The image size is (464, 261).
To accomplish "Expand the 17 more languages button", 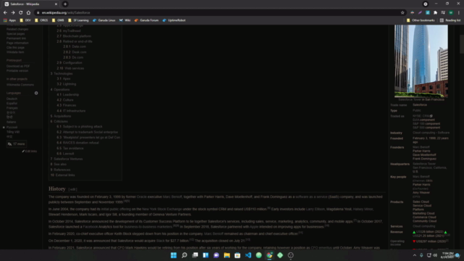I will pos(17,144).
